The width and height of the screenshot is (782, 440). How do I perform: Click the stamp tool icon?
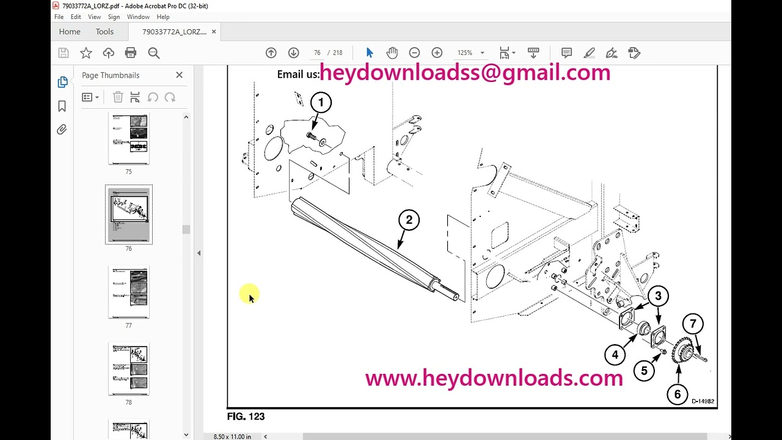(x=634, y=53)
